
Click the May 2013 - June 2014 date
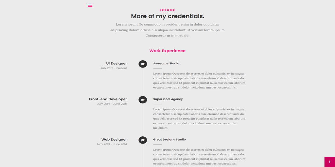[112, 144]
